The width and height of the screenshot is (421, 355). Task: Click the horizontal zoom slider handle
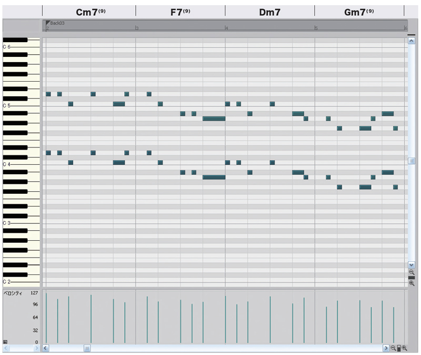tap(399, 348)
